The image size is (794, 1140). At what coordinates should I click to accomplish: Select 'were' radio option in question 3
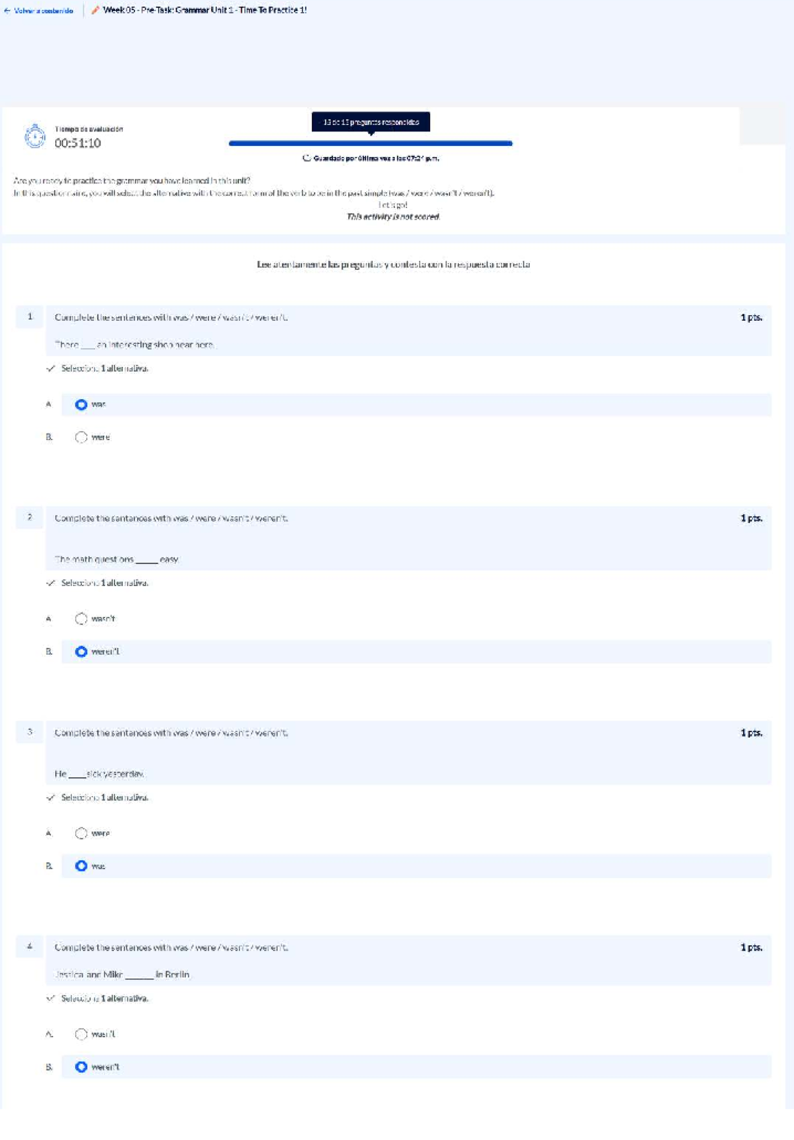81,833
